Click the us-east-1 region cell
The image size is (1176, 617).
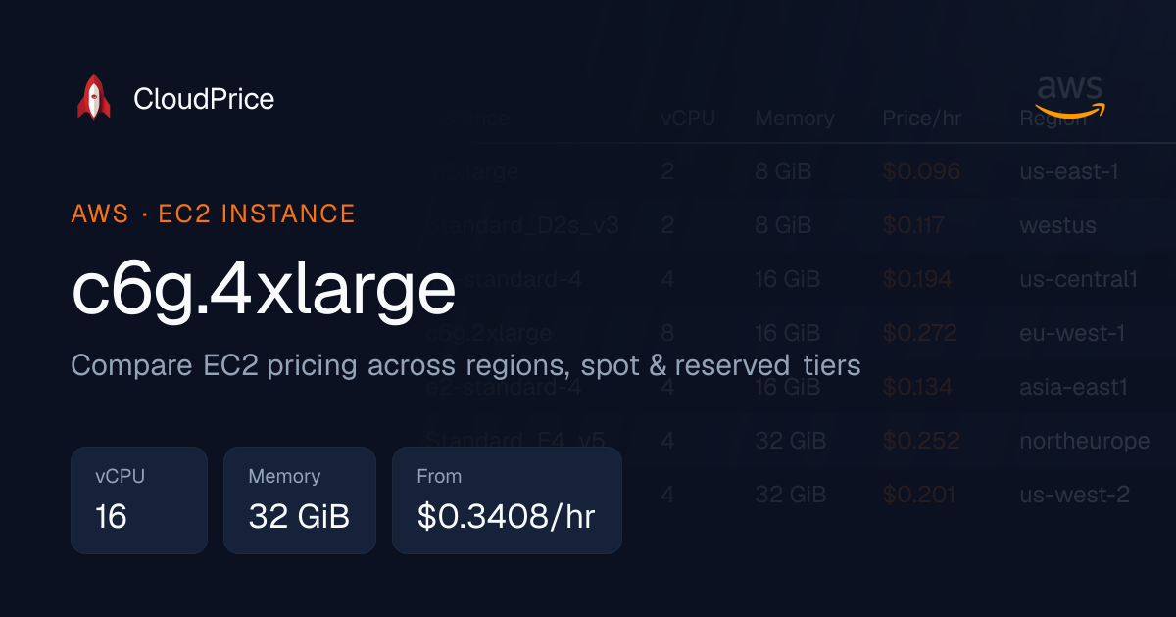1069,172
